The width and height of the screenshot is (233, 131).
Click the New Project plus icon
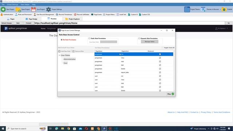pyautogui.click(x=3, y=9)
